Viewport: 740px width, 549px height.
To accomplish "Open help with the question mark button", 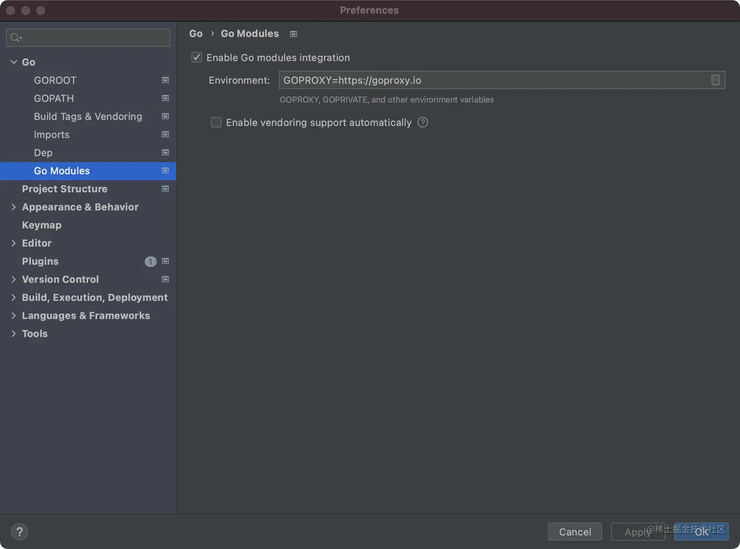I will [x=20, y=531].
